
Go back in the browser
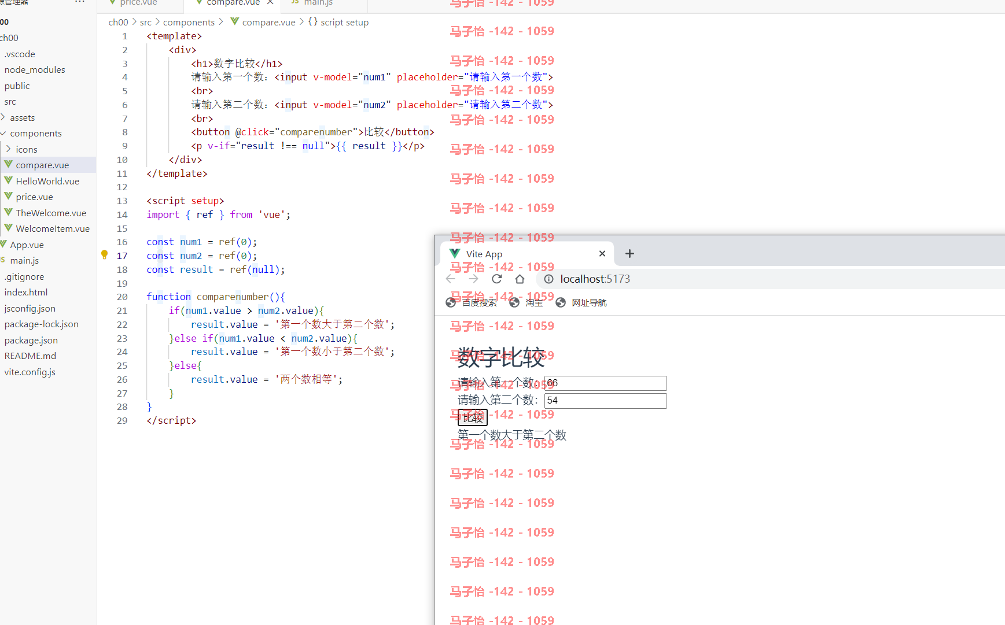[x=451, y=279]
